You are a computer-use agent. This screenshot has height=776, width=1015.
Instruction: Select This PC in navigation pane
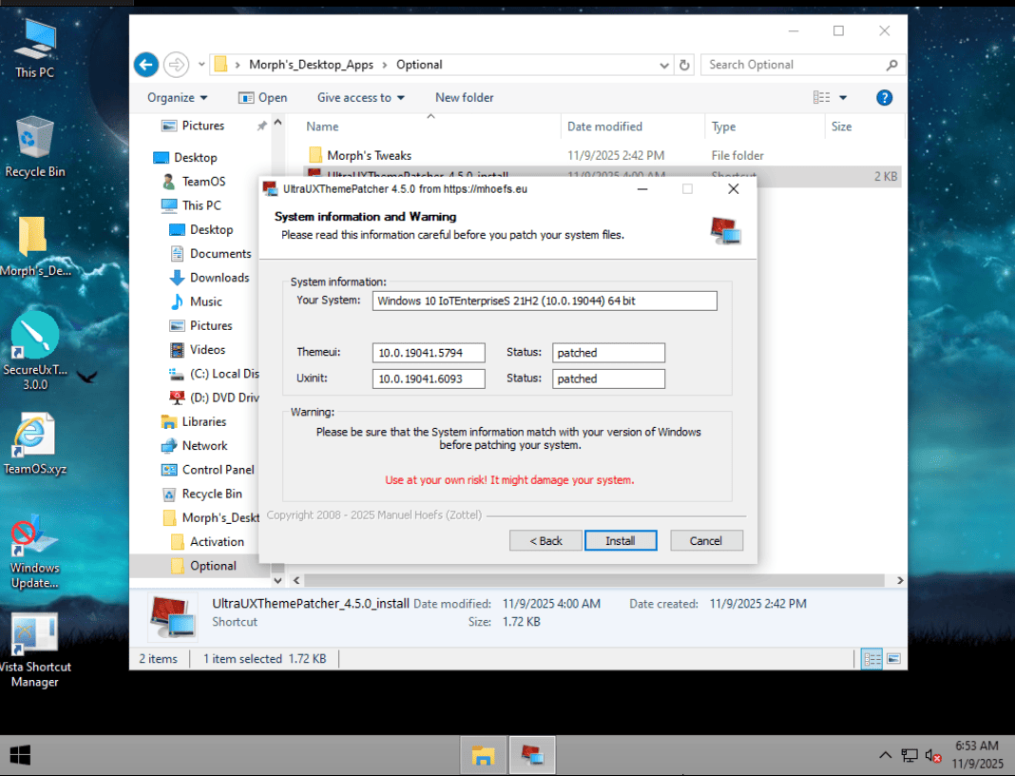[x=201, y=205]
